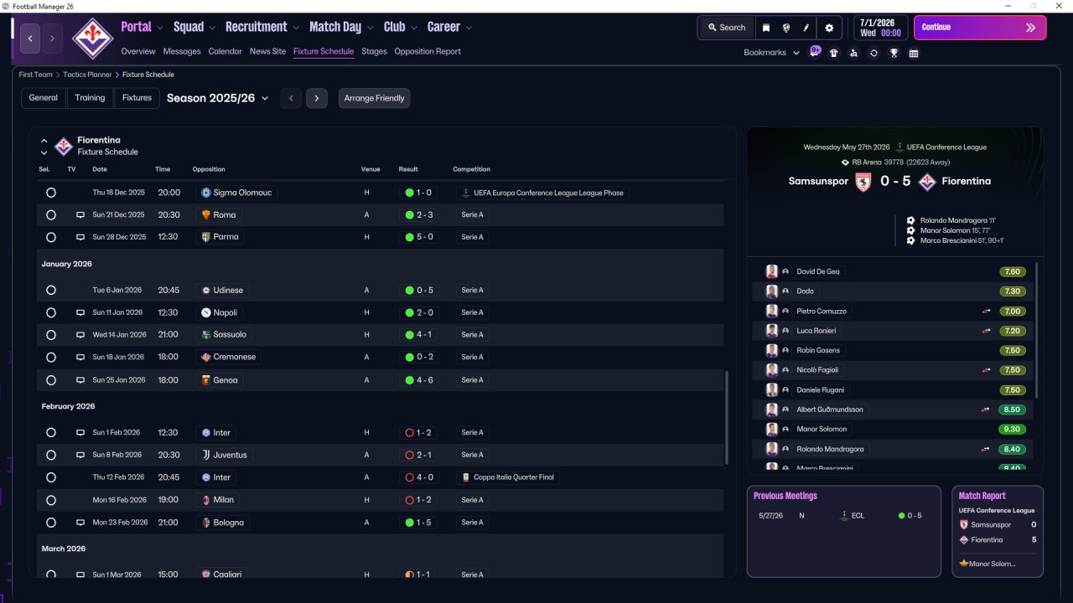Image resolution: width=1073 pixels, height=603 pixels.
Task: Select the Bologna fixture radio button
Action: (x=51, y=523)
